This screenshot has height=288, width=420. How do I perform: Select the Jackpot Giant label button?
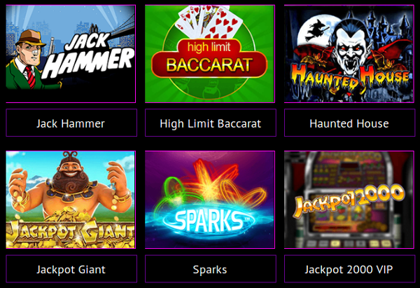click(71, 268)
